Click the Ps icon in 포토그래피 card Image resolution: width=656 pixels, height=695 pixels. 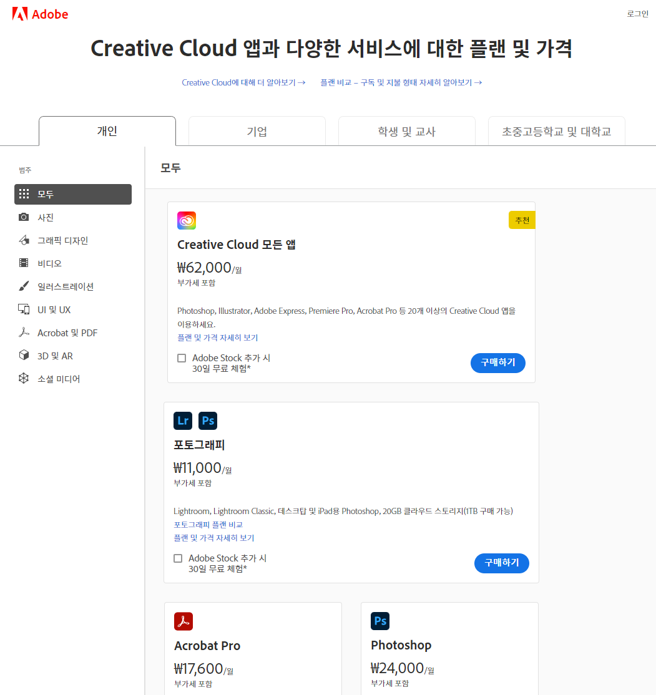coord(208,420)
